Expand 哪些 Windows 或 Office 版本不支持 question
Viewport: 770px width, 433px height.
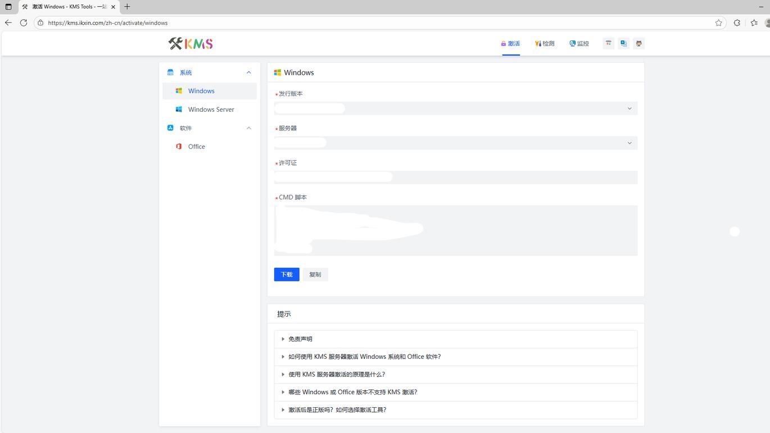coord(456,392)
